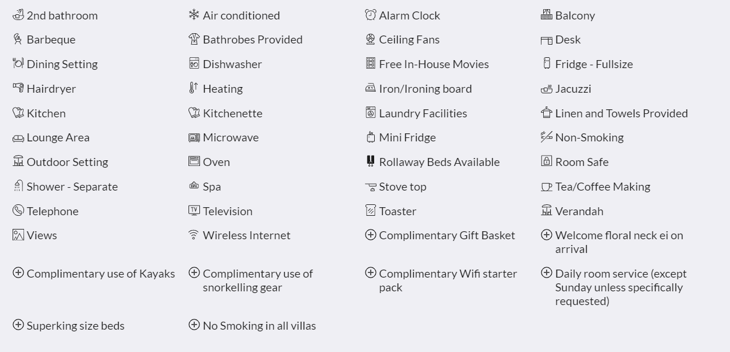Screen dimensions: 730x352
Task: Click the Alarm Clock icon
Action: [371, 14]
